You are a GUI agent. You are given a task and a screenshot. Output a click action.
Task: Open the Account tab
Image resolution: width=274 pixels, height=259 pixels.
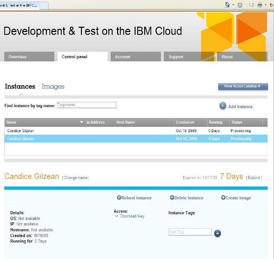tap(136, 56)
